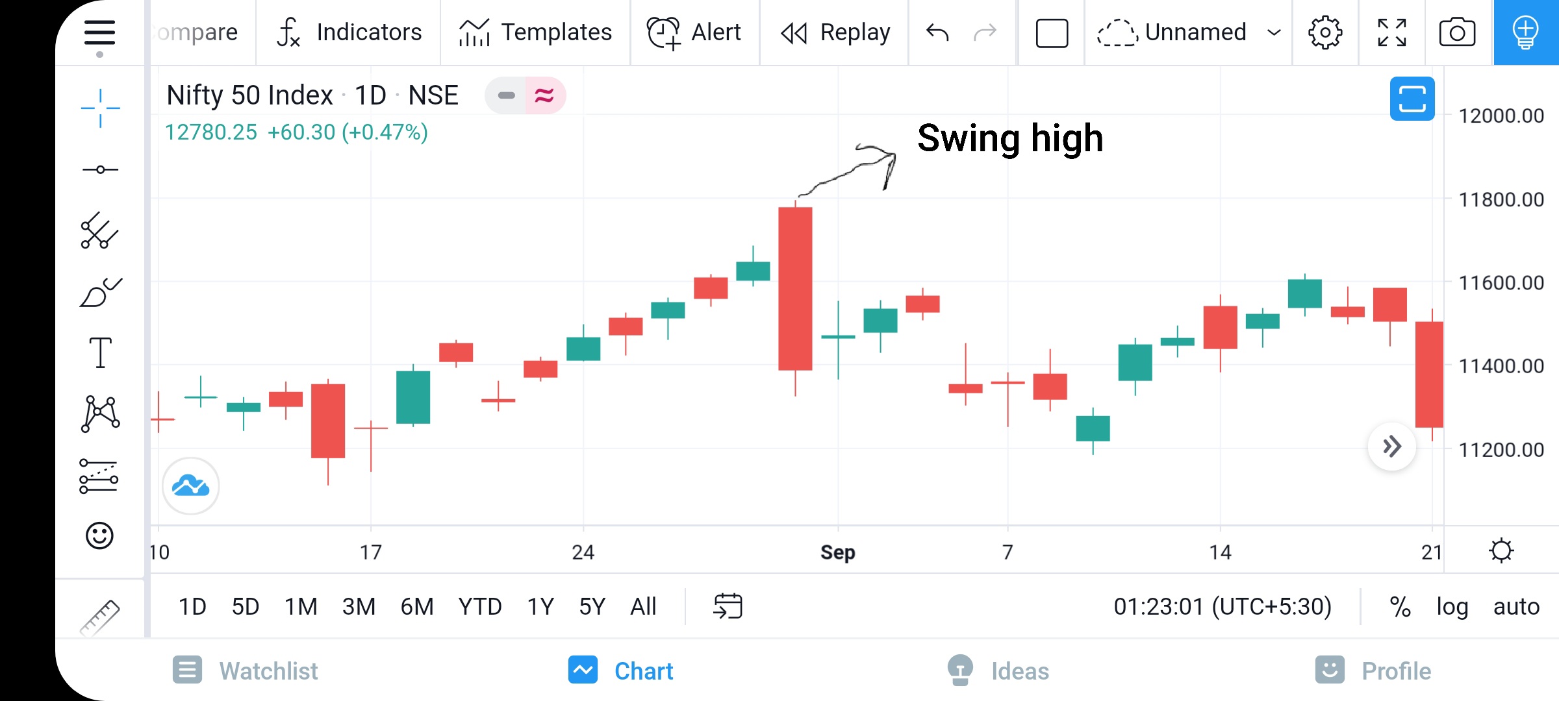Choose the pitchfork drawing tool

point(99,230)
